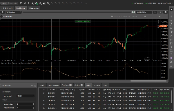Sort by the Net column header
The image size is (174, 111).
(x=156, y=89)
